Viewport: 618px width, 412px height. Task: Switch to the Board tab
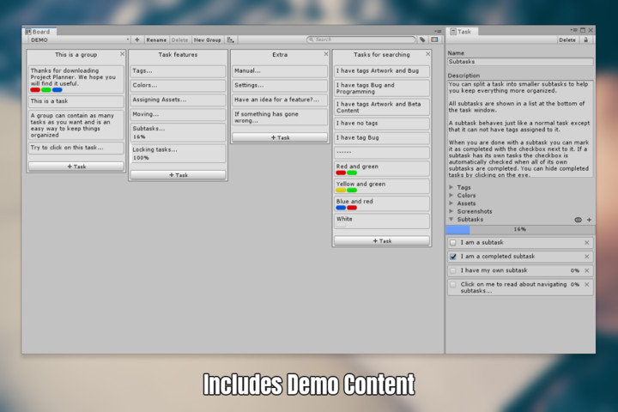(x=39, y=32)
